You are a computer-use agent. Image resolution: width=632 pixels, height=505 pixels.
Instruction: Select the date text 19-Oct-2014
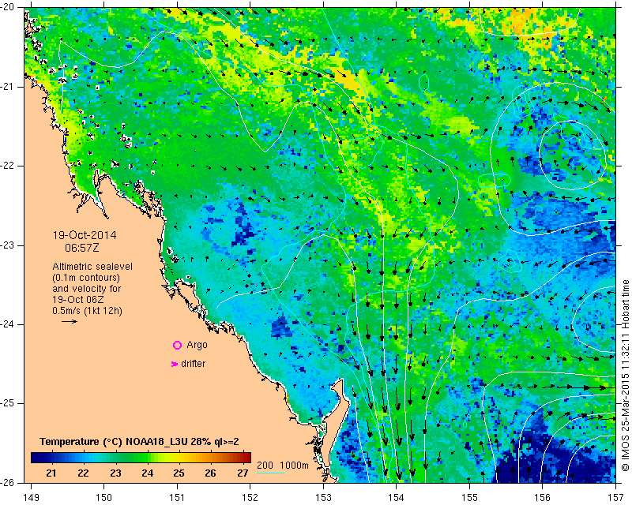[85, 235]
